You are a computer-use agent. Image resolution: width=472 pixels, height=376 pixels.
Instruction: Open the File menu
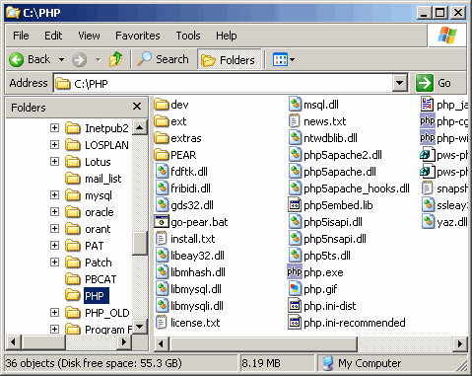click(x=21, y=36)
